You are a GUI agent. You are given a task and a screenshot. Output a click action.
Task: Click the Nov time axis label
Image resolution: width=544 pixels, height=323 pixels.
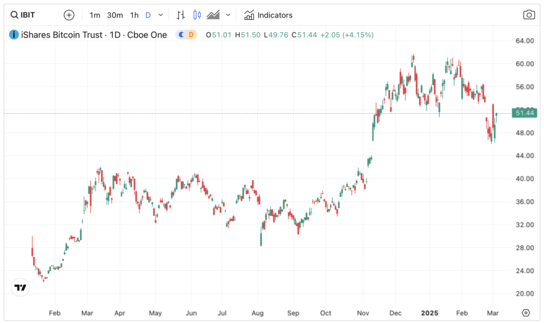click(363, 313)
